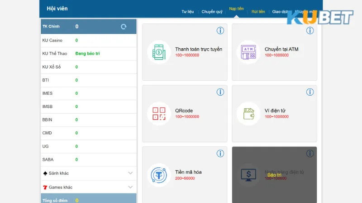362x203 pixels.
Task: Click the KU Casino account row
Action: pos(88,41)
